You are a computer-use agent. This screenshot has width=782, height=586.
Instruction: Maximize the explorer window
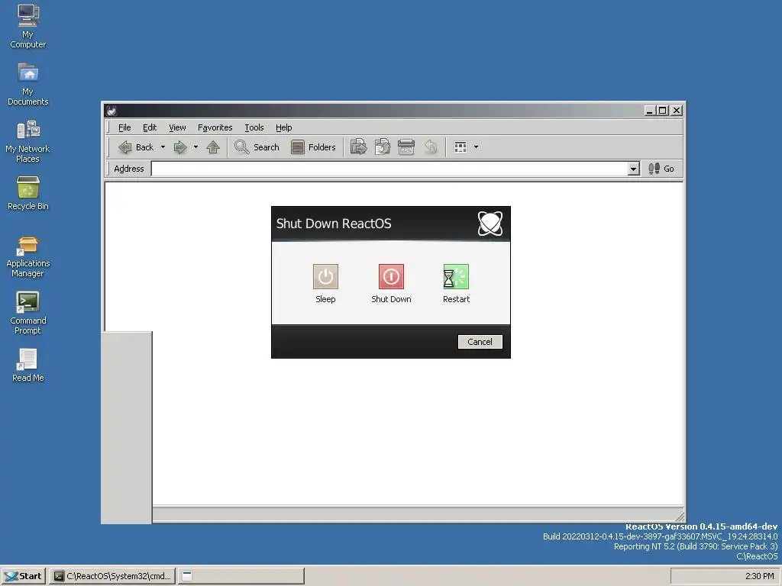point(663,111)
